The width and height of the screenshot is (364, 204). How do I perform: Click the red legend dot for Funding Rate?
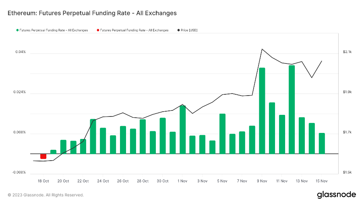[x=98, y=30]
